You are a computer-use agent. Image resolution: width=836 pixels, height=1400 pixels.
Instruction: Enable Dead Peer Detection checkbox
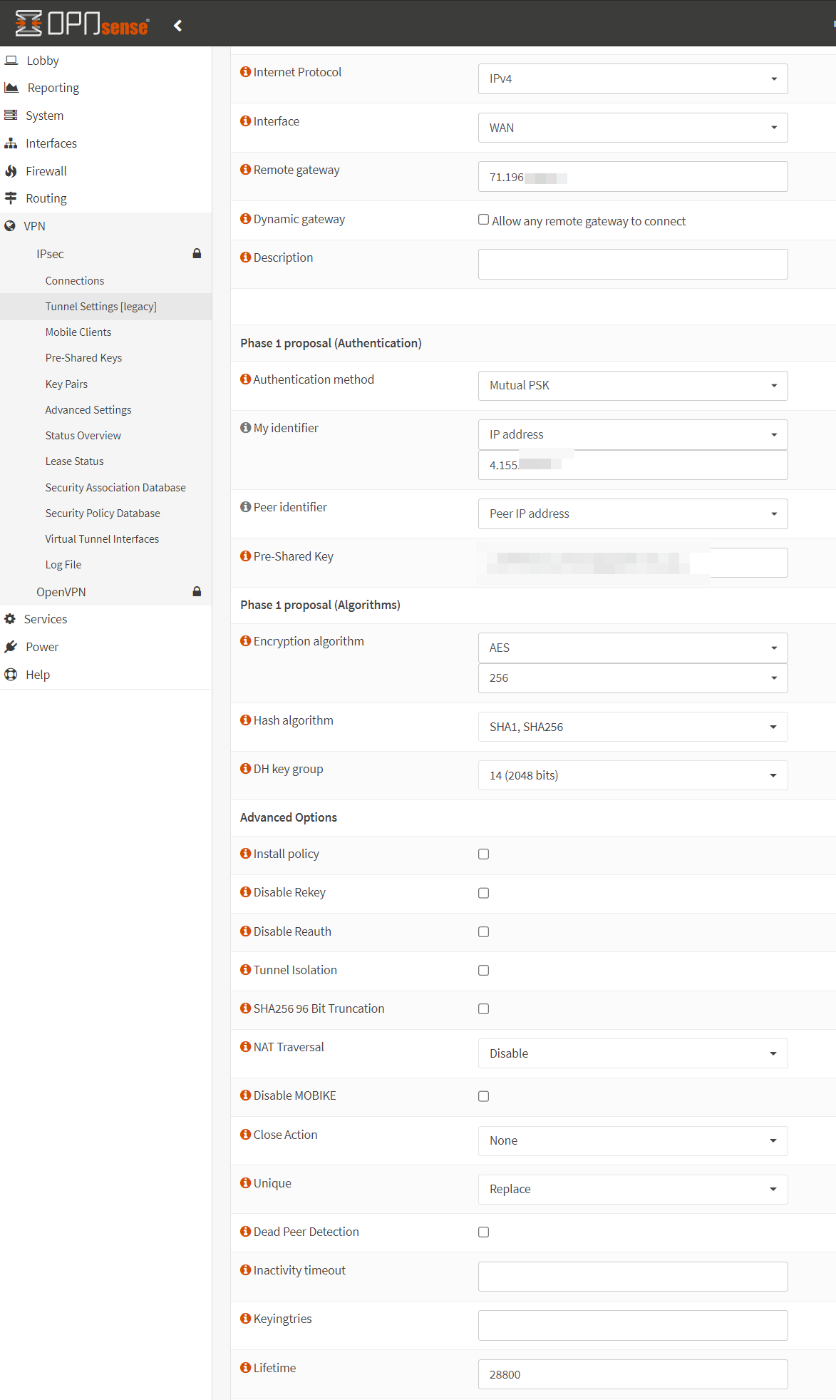click(483, 1232)
